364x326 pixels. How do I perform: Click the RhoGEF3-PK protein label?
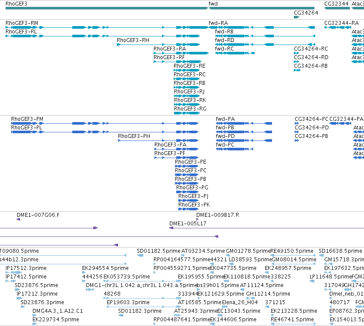pyautogui.click(x=194, y=205)
